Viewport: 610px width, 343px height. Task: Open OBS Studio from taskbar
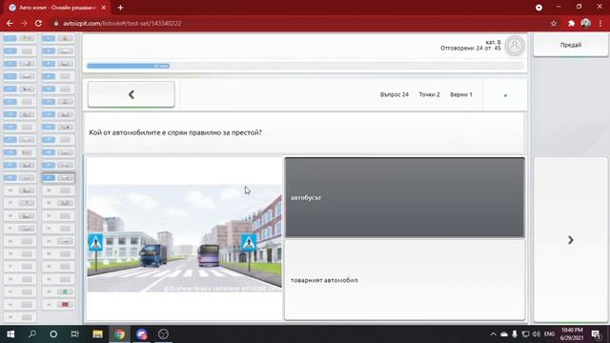click(163, 334)
